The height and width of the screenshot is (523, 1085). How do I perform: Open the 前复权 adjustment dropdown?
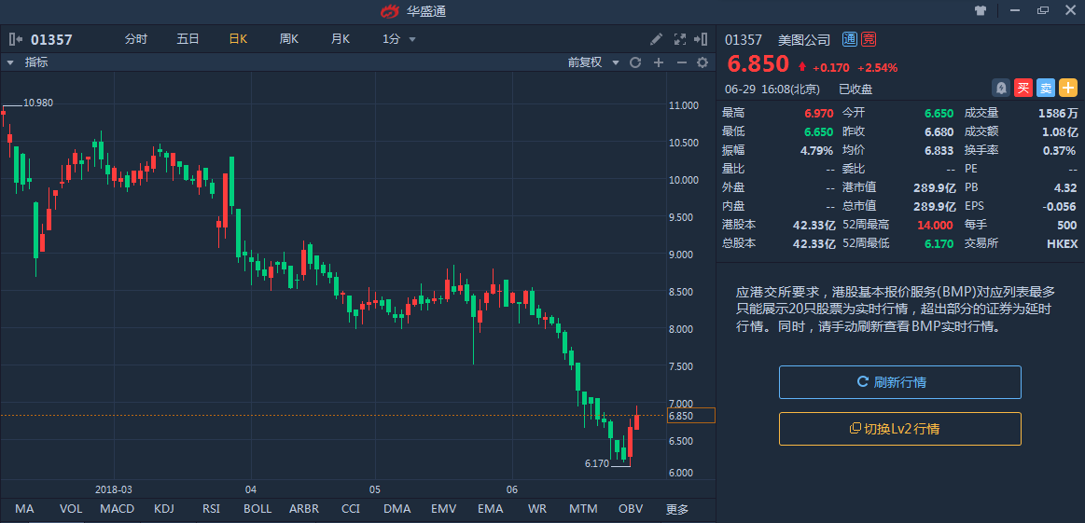(x=591, y=62)
